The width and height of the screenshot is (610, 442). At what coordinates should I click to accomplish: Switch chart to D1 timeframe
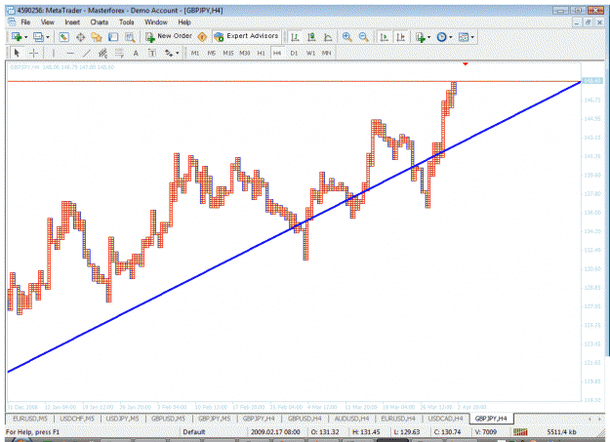[x=294, y=53]
